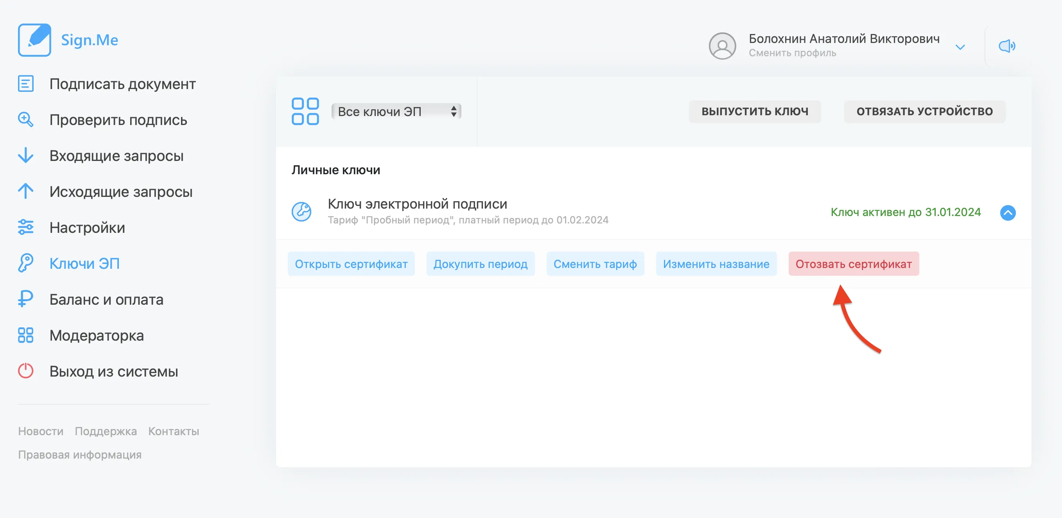Click the user avatar icon
1062x518 pixels.
point(722,46)
